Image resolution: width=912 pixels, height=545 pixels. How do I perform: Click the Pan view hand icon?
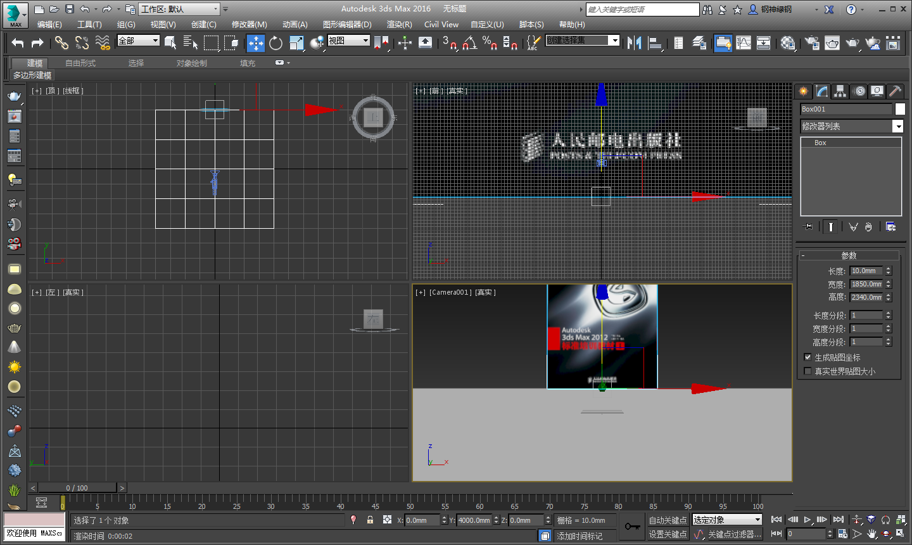(x=871, y=534)
